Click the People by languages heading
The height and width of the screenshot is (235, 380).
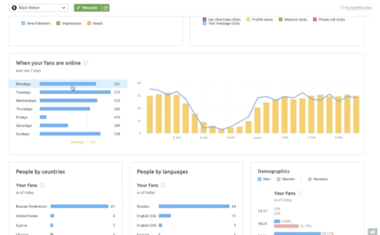162,172
